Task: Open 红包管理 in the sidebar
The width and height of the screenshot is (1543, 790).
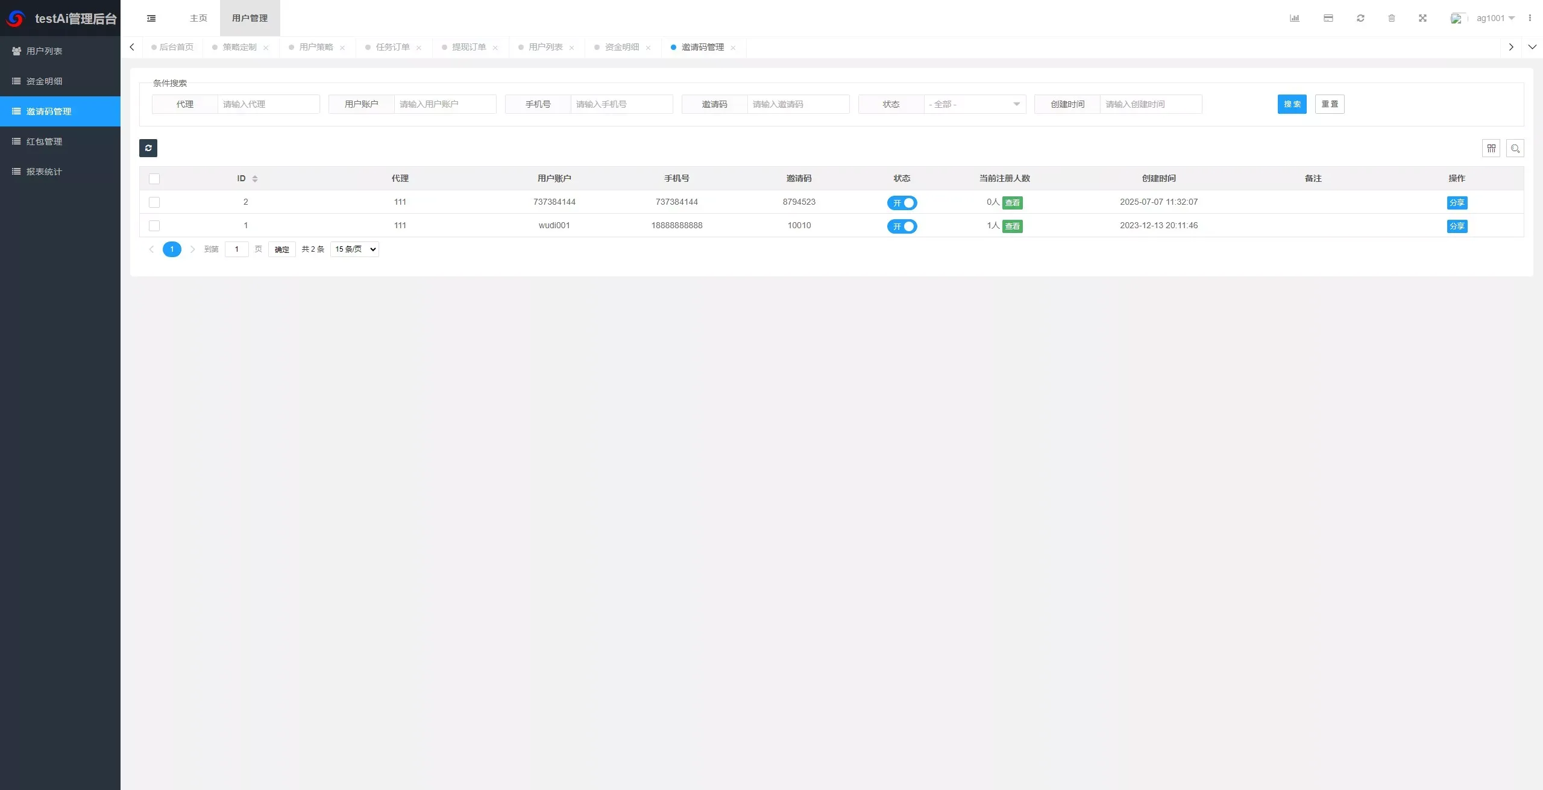Action: click(60, 142)
